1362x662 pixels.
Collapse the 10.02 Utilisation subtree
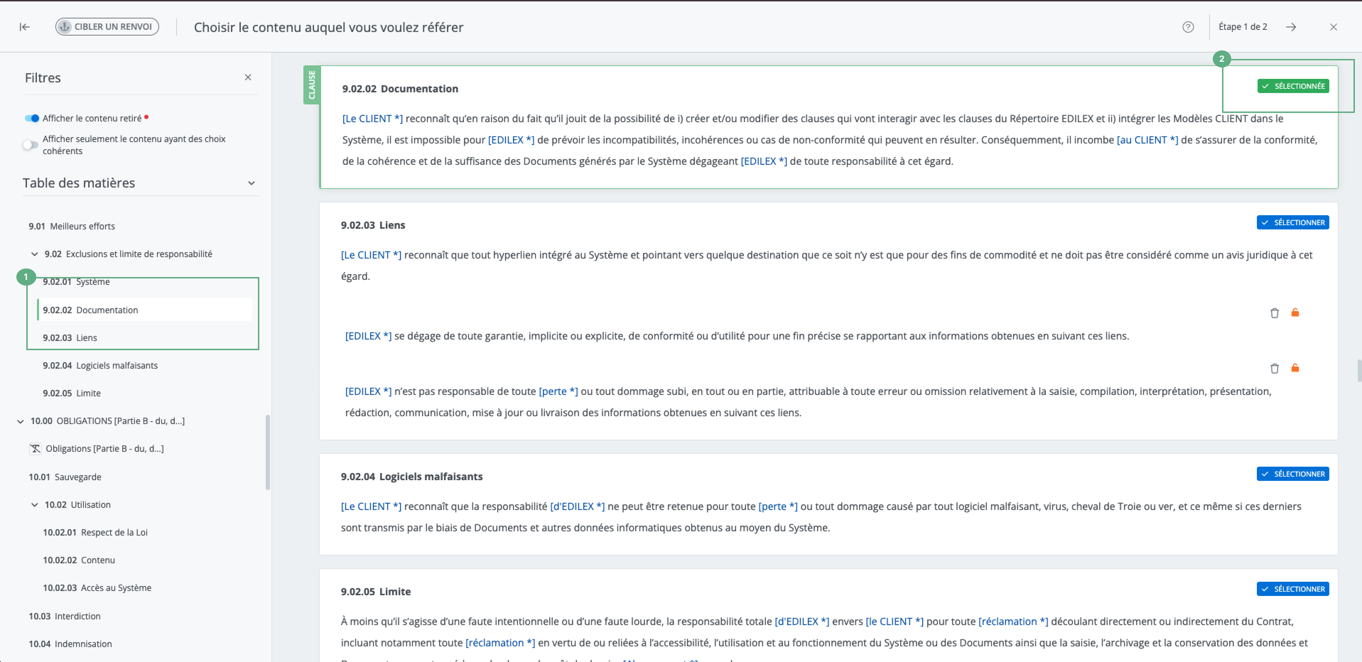pos(34,505)
